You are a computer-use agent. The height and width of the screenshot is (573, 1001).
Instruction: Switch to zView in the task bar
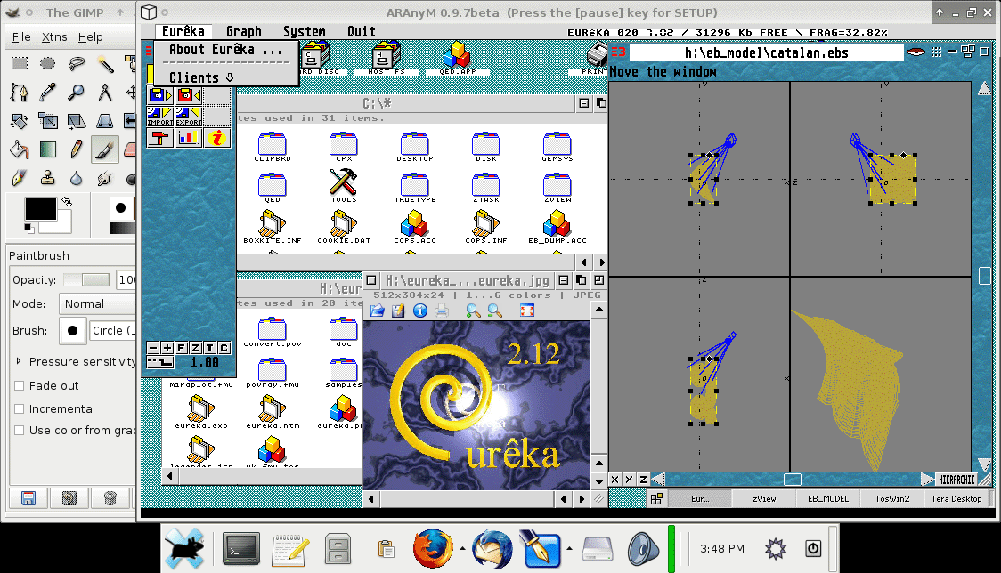coord(763,499)
